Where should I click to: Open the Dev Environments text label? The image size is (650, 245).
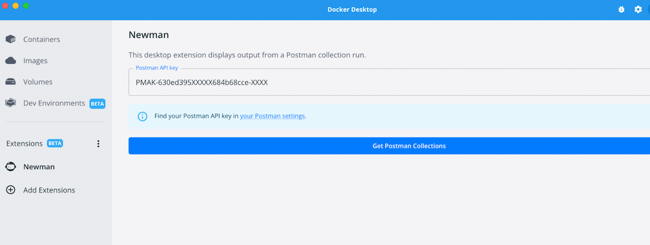pos(54,103)
